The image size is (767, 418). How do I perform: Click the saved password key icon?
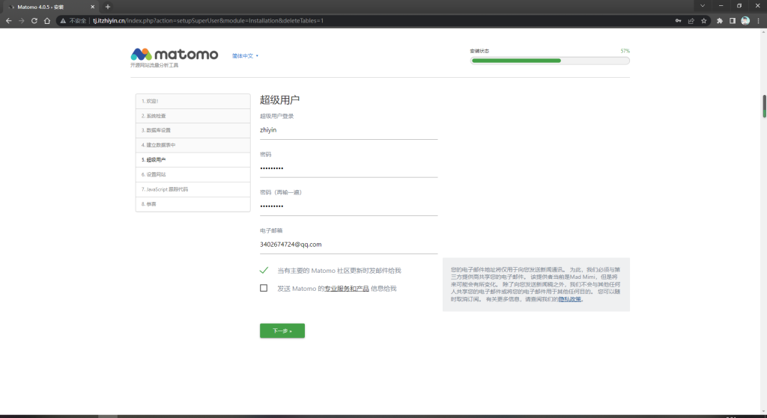tap(679, 21)
